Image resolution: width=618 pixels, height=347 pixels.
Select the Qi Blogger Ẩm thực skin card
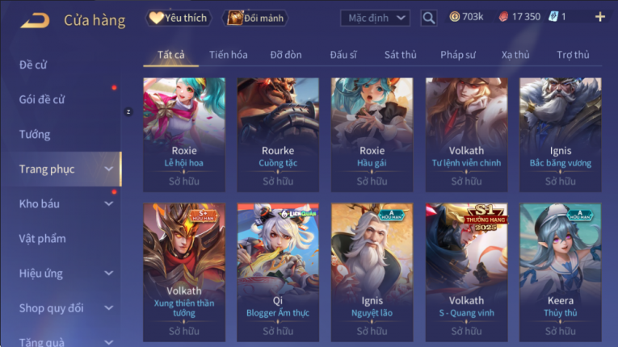(278, 272)
